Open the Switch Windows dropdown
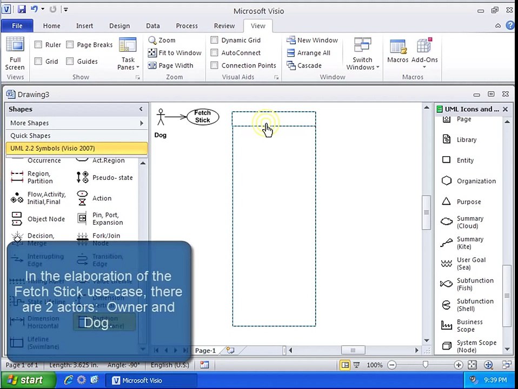 [x=362, y=53]
